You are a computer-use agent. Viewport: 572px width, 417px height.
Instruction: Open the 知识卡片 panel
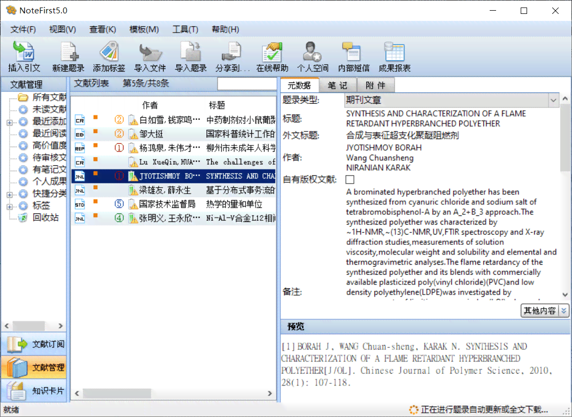[x=34, y=391]
